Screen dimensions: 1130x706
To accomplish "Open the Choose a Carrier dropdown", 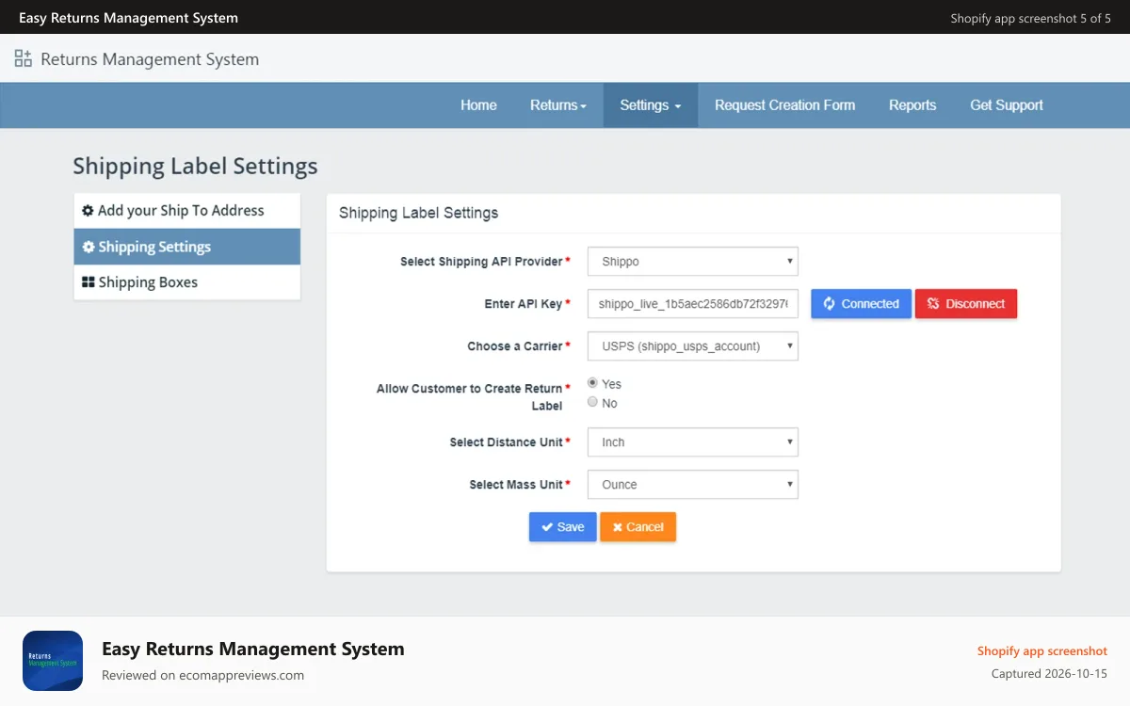I will (693, 346).
